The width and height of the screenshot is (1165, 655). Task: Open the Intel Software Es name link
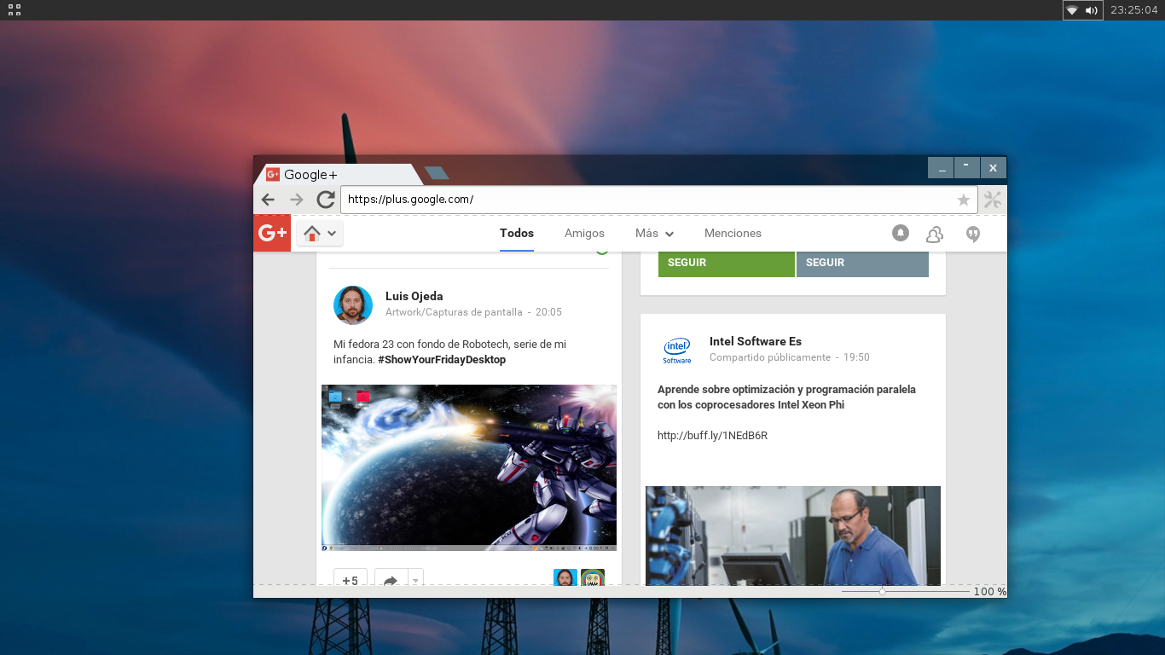[756, 342]
